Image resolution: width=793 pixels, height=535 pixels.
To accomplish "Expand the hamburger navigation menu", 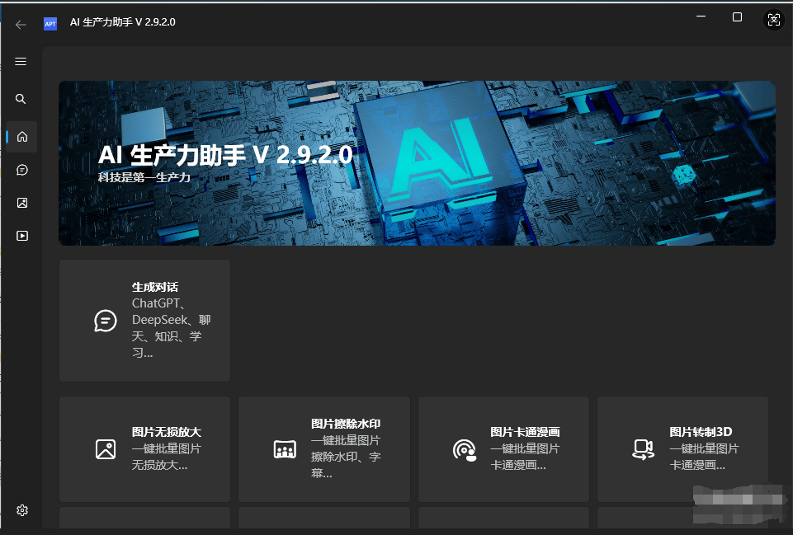I will [21, 61].
